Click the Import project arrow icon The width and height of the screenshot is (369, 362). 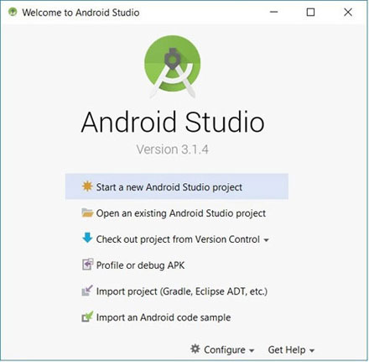pos(87,291)
